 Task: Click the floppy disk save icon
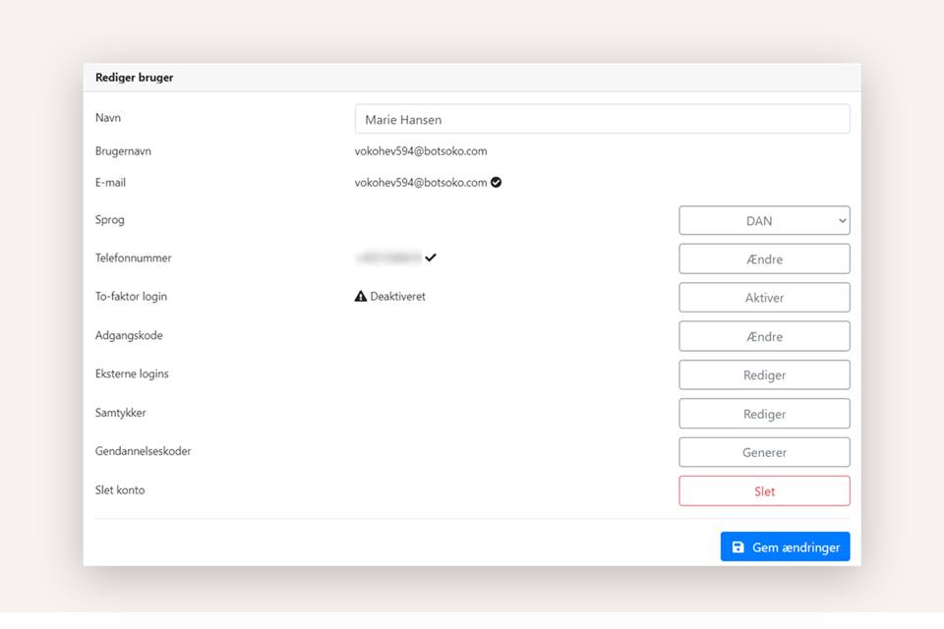[738, 547]
